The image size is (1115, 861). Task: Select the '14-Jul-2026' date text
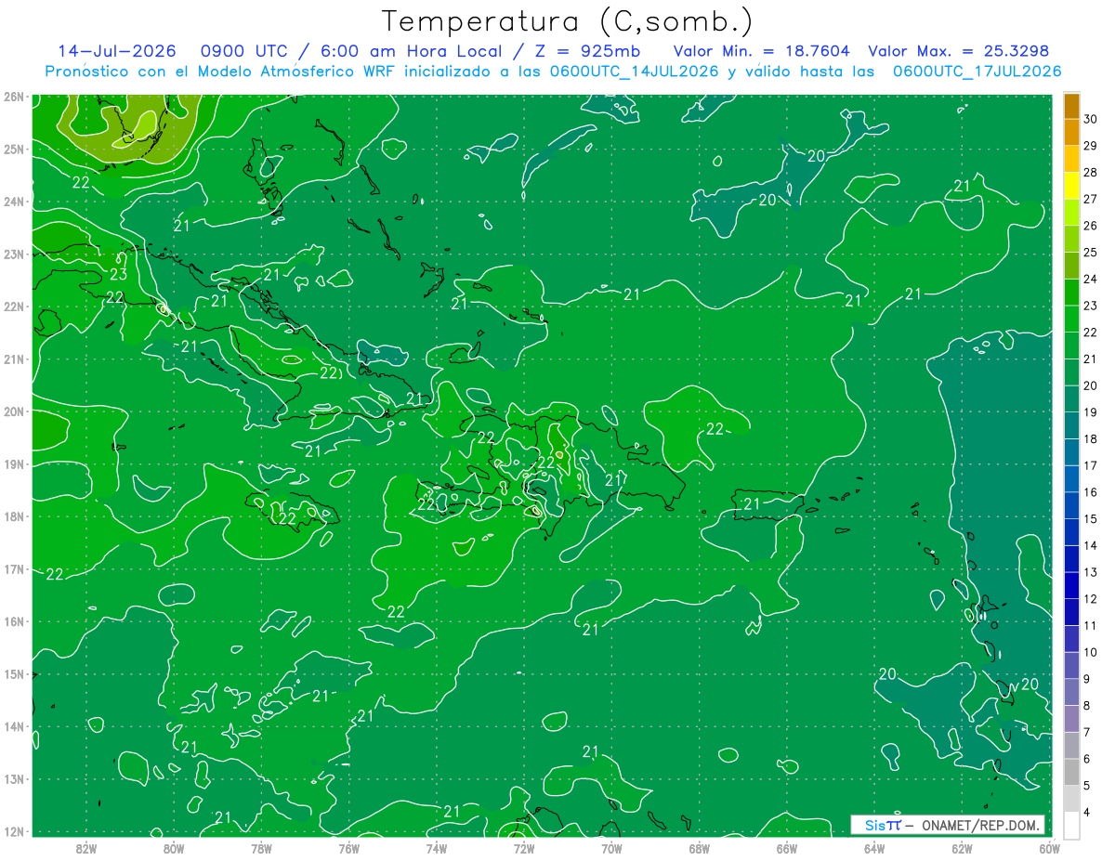(x=116, y=51)
